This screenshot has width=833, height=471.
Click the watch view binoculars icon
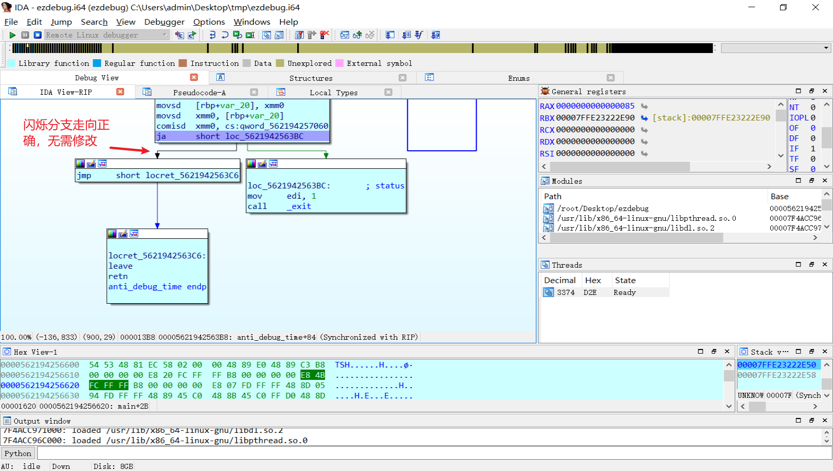pos(345,35)
